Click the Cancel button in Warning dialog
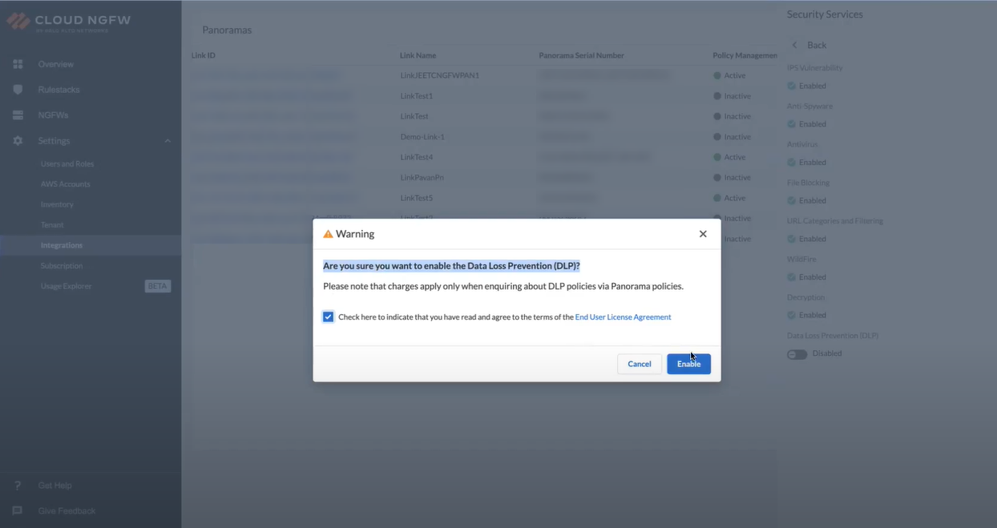The image size is (997, 528). (640, 364)
